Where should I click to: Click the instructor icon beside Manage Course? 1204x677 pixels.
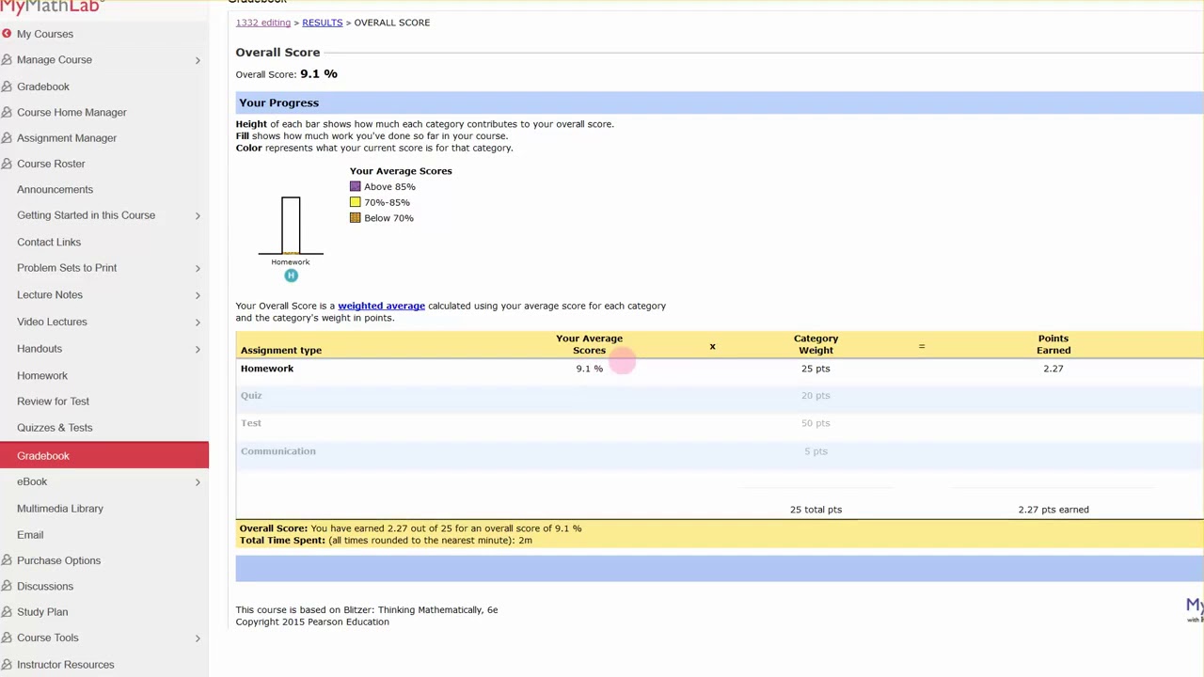click(7, 60)
